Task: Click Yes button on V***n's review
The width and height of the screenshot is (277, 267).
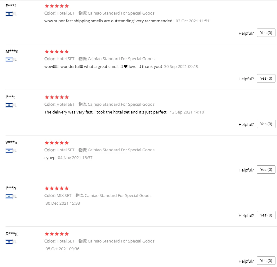Action: pos(266,170)
